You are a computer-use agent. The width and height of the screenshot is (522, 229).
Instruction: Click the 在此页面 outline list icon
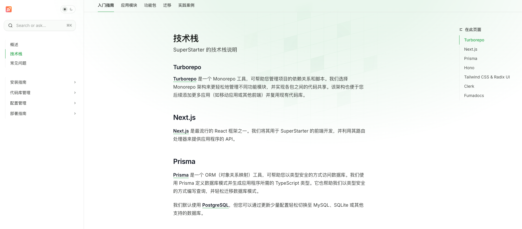click(461, 30)
